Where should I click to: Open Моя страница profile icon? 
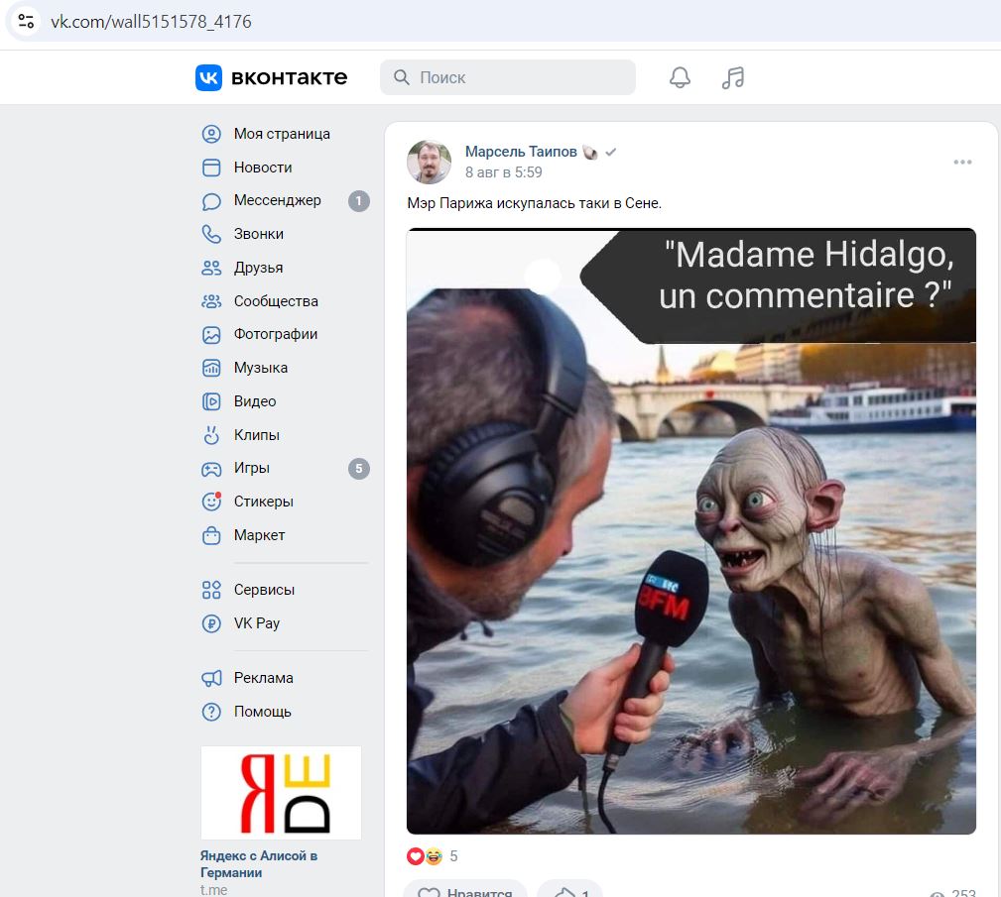pos(211,134)
